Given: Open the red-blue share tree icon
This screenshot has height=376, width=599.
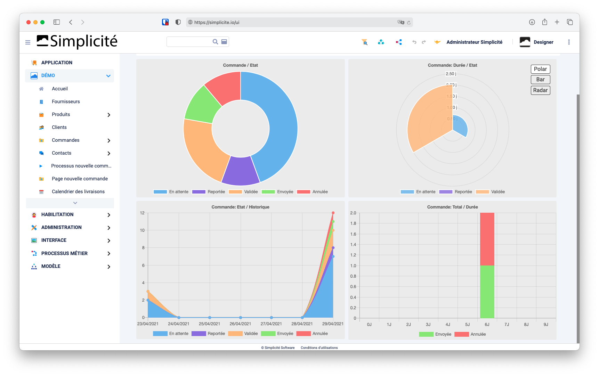Looking at the screenshot, I should click(399, 42).
